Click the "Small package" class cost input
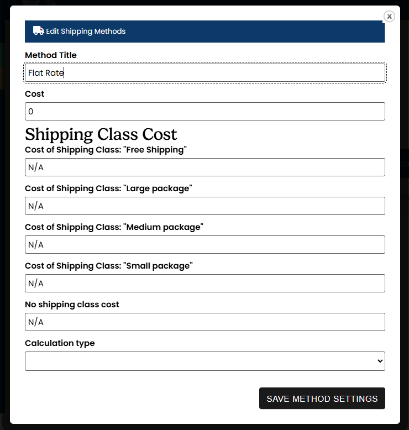The width and height of the screenshot is (409, 430). (204, 284)
